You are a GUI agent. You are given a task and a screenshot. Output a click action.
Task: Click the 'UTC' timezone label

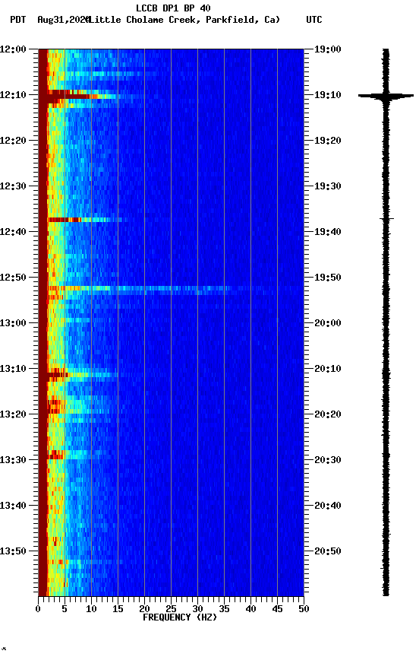[314, 20]
